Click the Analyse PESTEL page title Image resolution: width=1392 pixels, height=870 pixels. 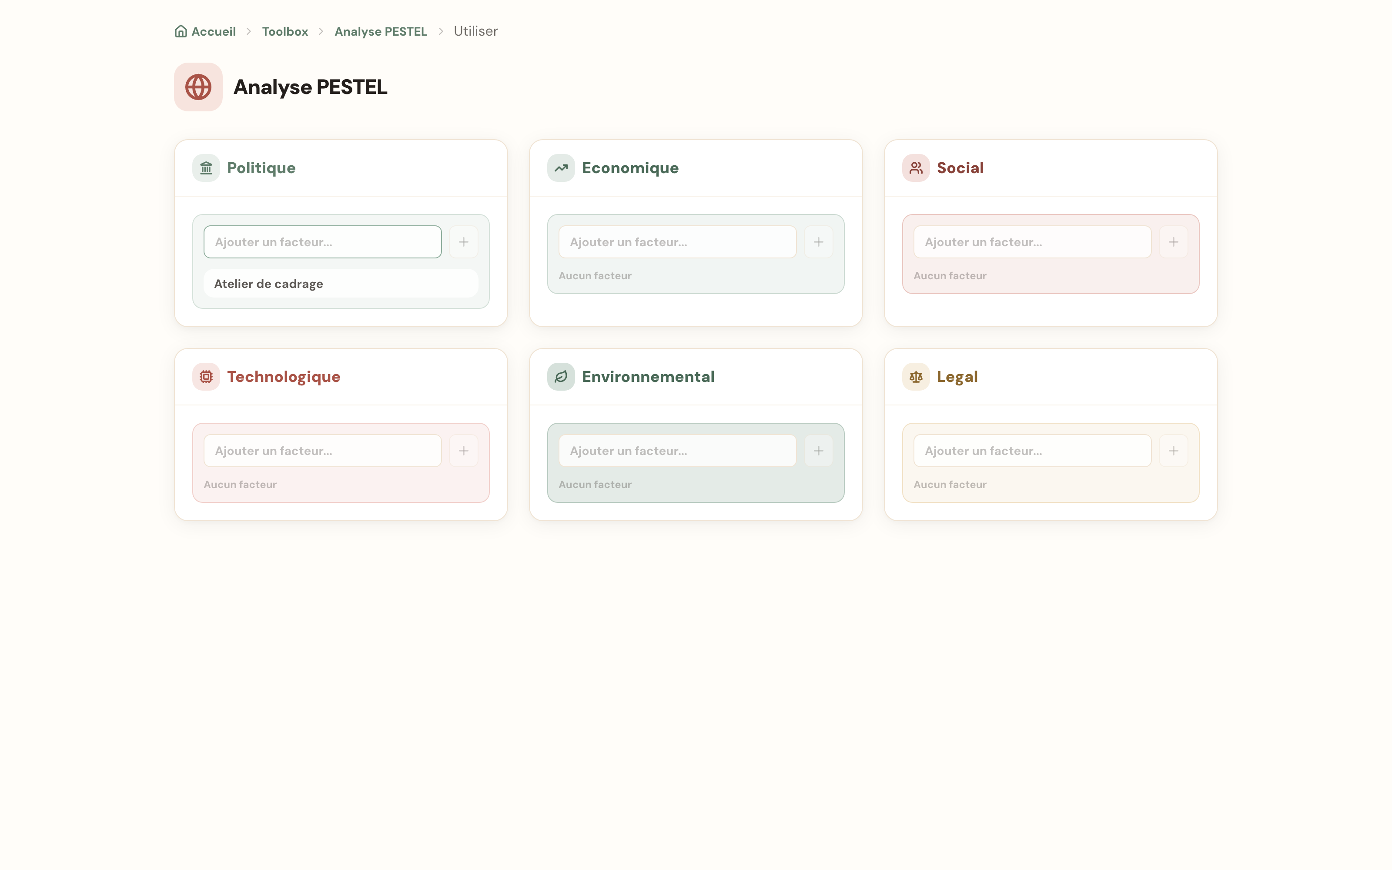[311, 87]
